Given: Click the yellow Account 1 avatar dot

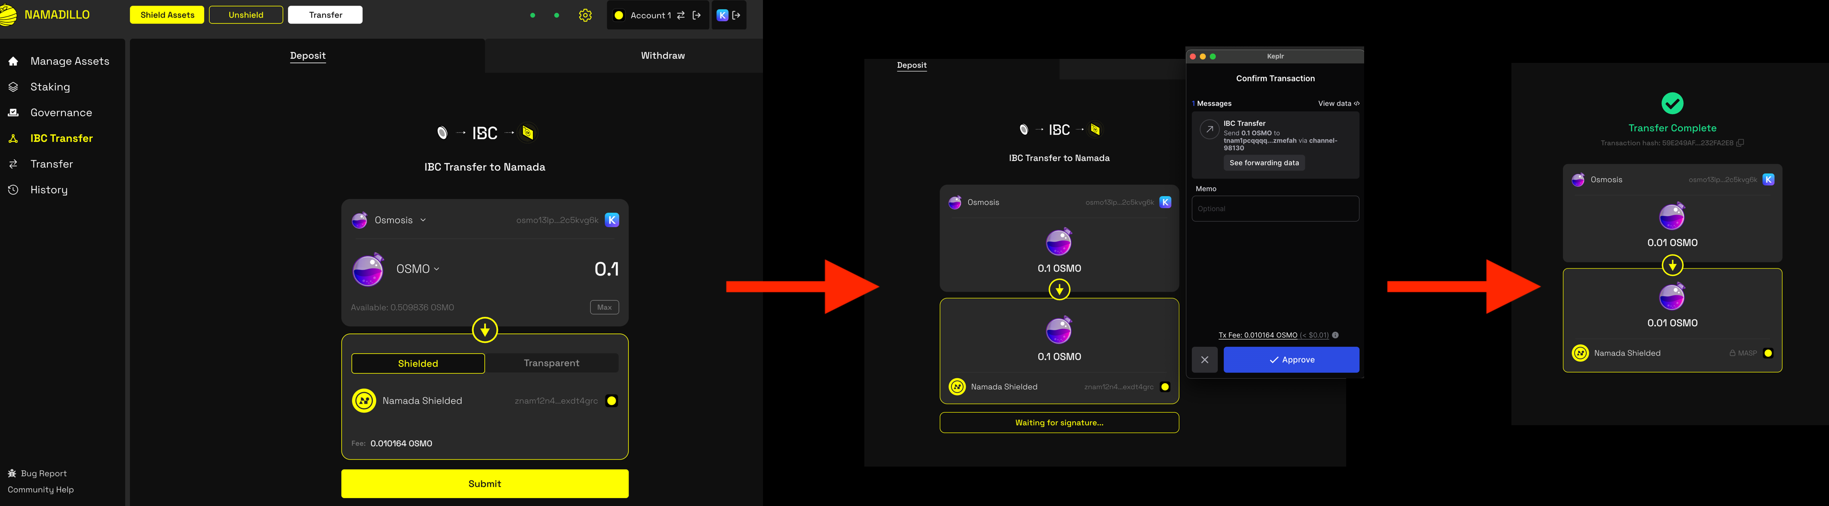Looking at the screenshot, I should coord(619,15).
